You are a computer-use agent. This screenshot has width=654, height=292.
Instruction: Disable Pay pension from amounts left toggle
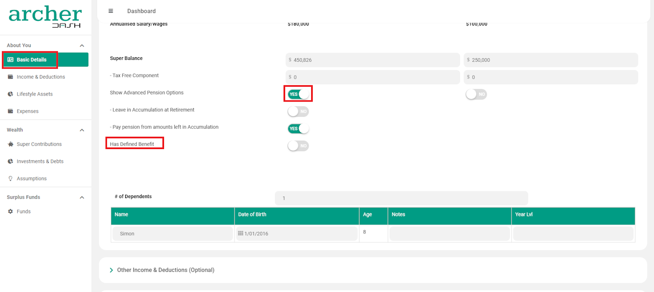tap(298, 129)
